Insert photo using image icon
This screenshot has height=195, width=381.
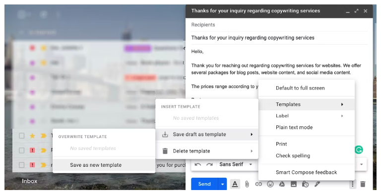tap(294, 184)
